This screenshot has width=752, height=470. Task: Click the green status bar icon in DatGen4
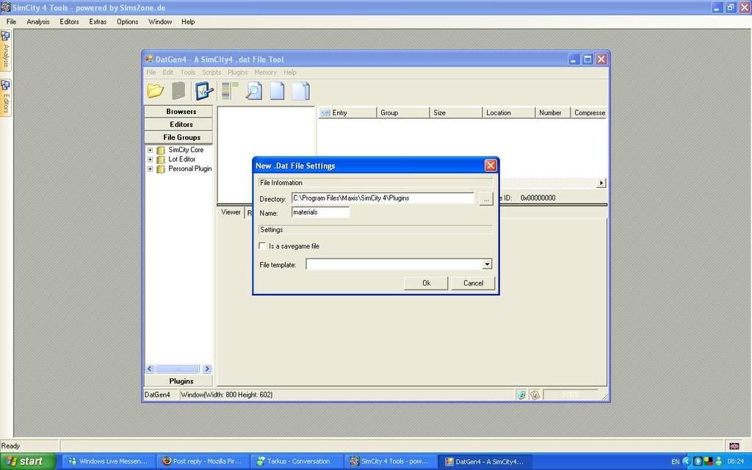coord(521,394)
